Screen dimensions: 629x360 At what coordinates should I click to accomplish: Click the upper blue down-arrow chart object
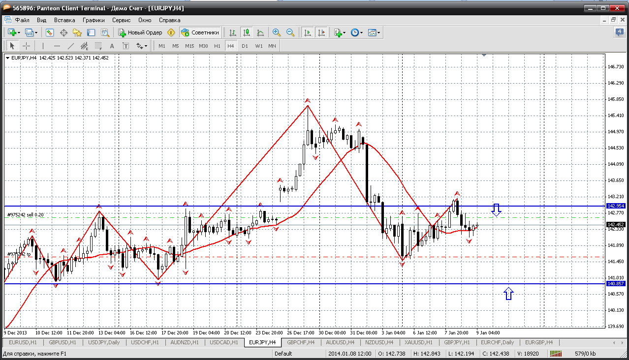pos(496,210)
